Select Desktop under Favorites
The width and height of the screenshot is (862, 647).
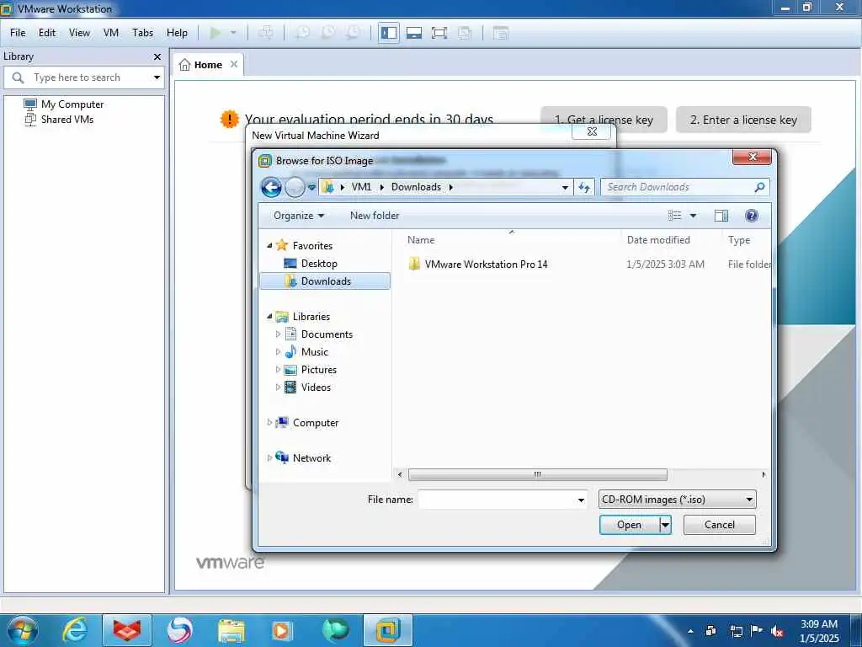pyautogui.click(x=319, y=264)
